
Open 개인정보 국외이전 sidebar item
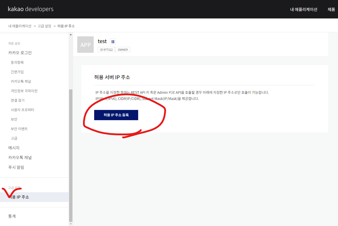point(24,91)
